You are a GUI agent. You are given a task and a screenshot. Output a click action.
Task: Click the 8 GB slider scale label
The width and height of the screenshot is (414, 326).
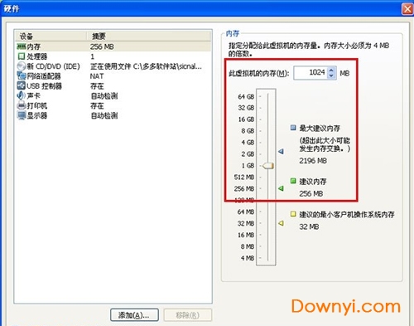248,131
